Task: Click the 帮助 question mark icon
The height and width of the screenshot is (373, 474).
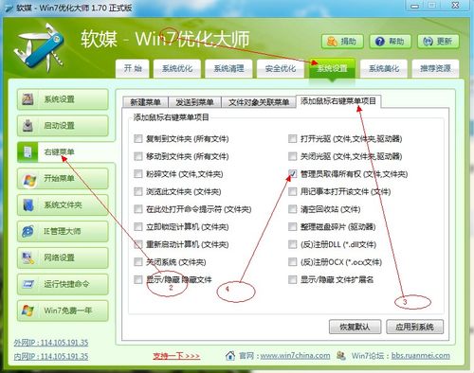Action: pyautogui.click(x=380, y=42)
